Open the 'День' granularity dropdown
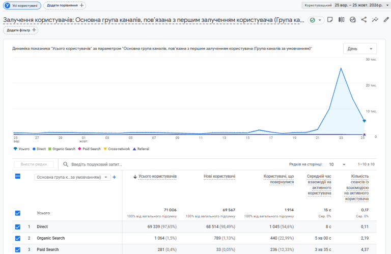Screen dimensions: 391x254 coord(360,49)
